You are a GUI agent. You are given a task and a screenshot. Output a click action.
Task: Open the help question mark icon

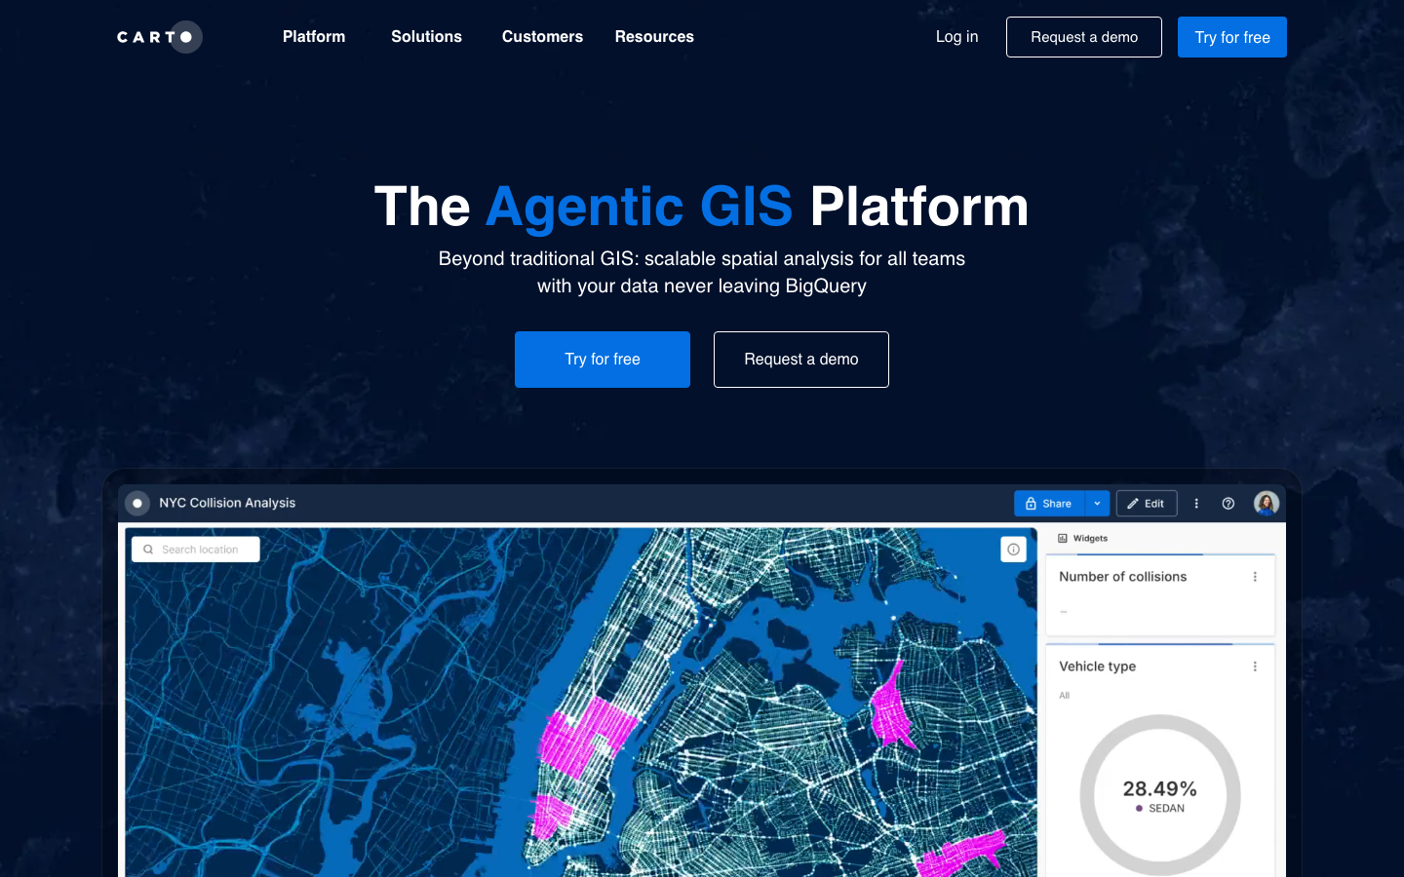point(1228,504)
